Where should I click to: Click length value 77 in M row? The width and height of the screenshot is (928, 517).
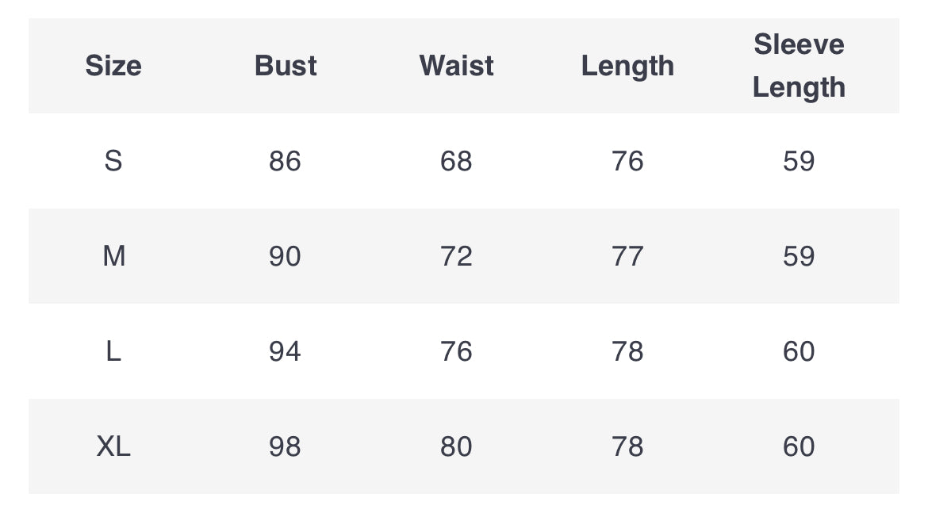coord(627,256)
